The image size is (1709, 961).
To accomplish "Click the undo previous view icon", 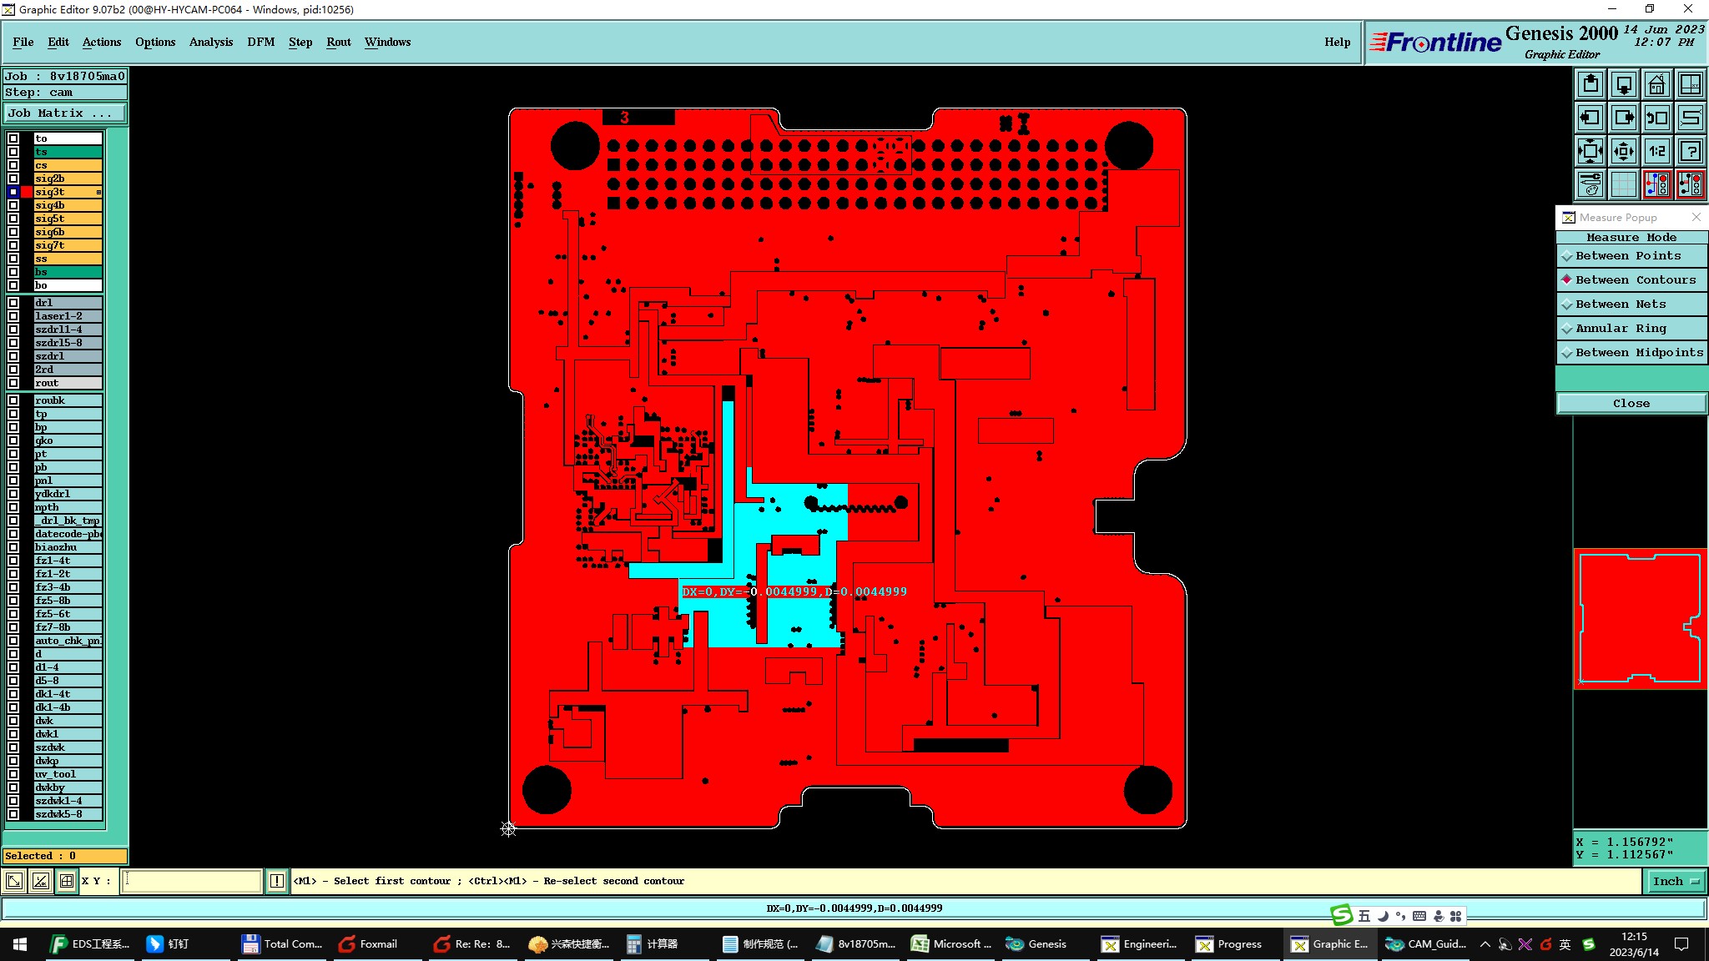I will tap(1656, 118).
